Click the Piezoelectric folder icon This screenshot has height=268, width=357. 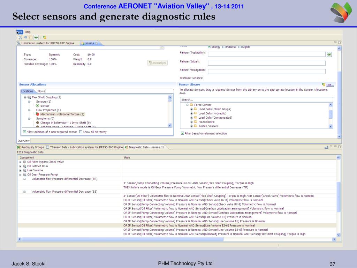[x=196, y=122]
